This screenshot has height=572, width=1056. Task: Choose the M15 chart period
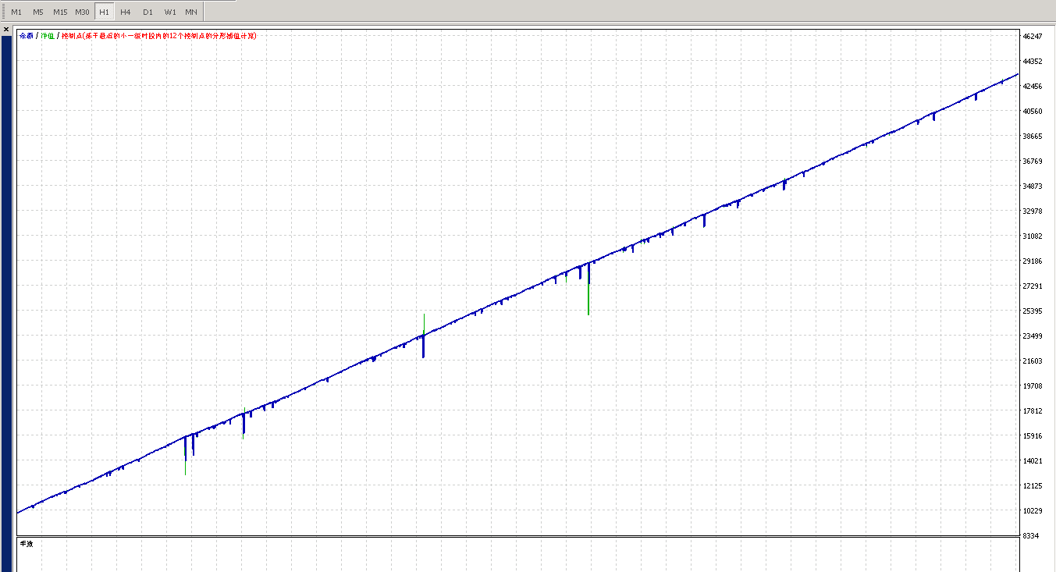pos(60,12)
